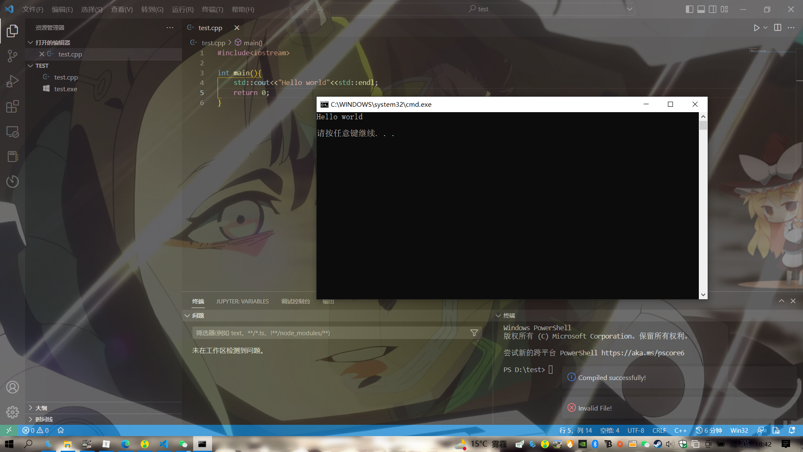Open the Help menu
This screenshot has width=803, height=452.
click(243, 9)
